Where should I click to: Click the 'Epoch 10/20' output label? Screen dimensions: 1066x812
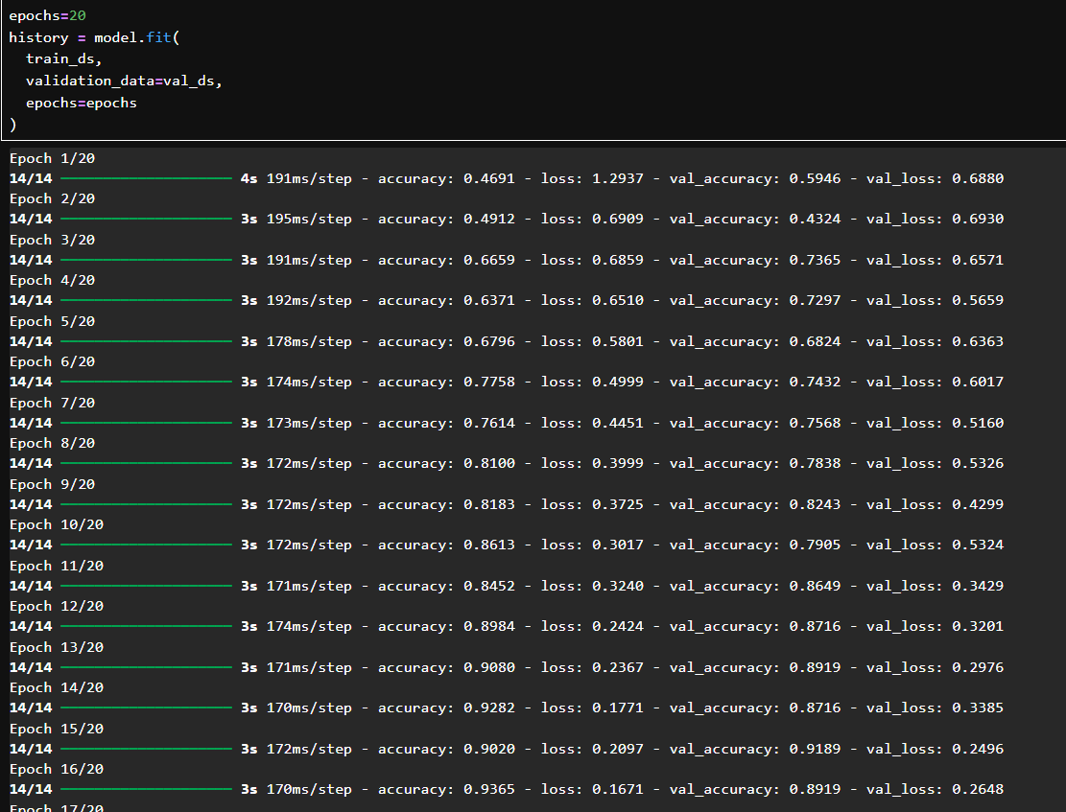coord(57,524)
